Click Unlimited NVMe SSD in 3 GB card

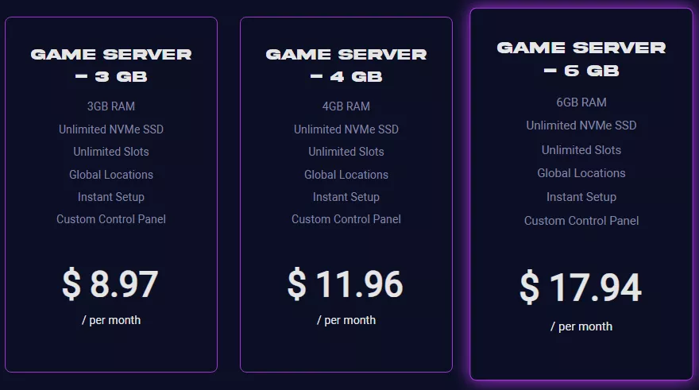click(x=111, y=129)
